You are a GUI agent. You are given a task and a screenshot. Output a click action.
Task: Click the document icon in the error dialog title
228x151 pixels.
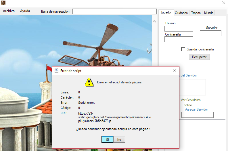(56, 70)
